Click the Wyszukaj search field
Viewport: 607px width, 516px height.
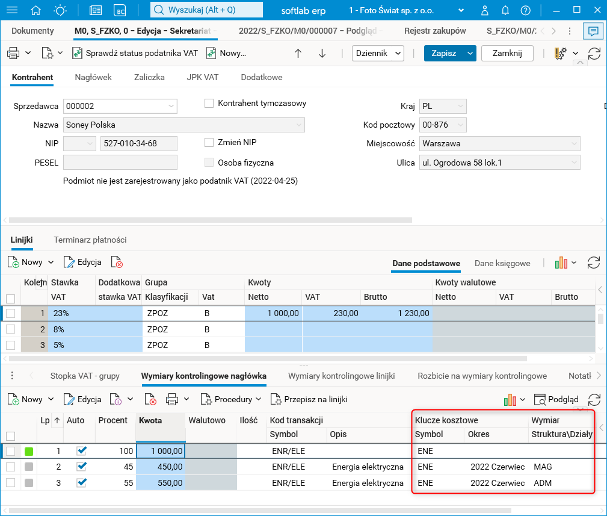206,10
